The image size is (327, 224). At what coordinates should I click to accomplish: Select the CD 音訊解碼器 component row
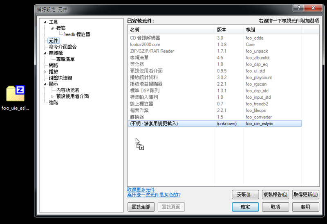point(215,38)
